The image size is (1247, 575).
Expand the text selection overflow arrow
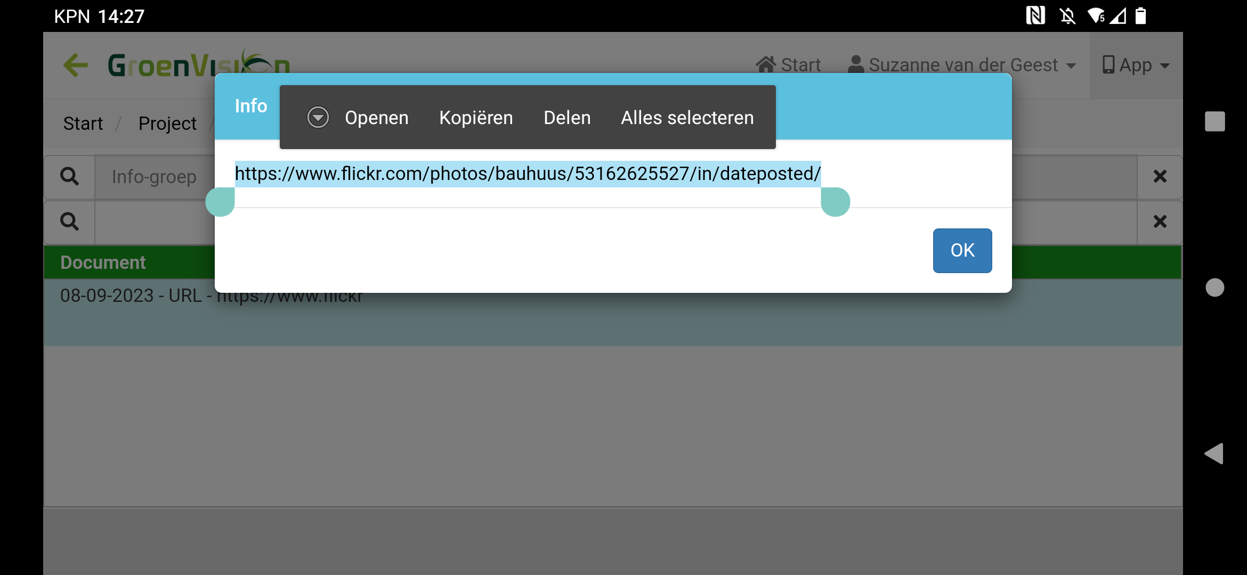(x=318, y=117)
